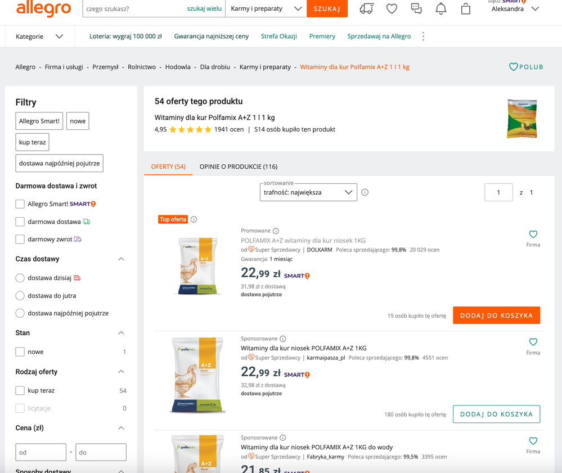Click orange Dodaj do koszyka button

click(x=496, y=316)
